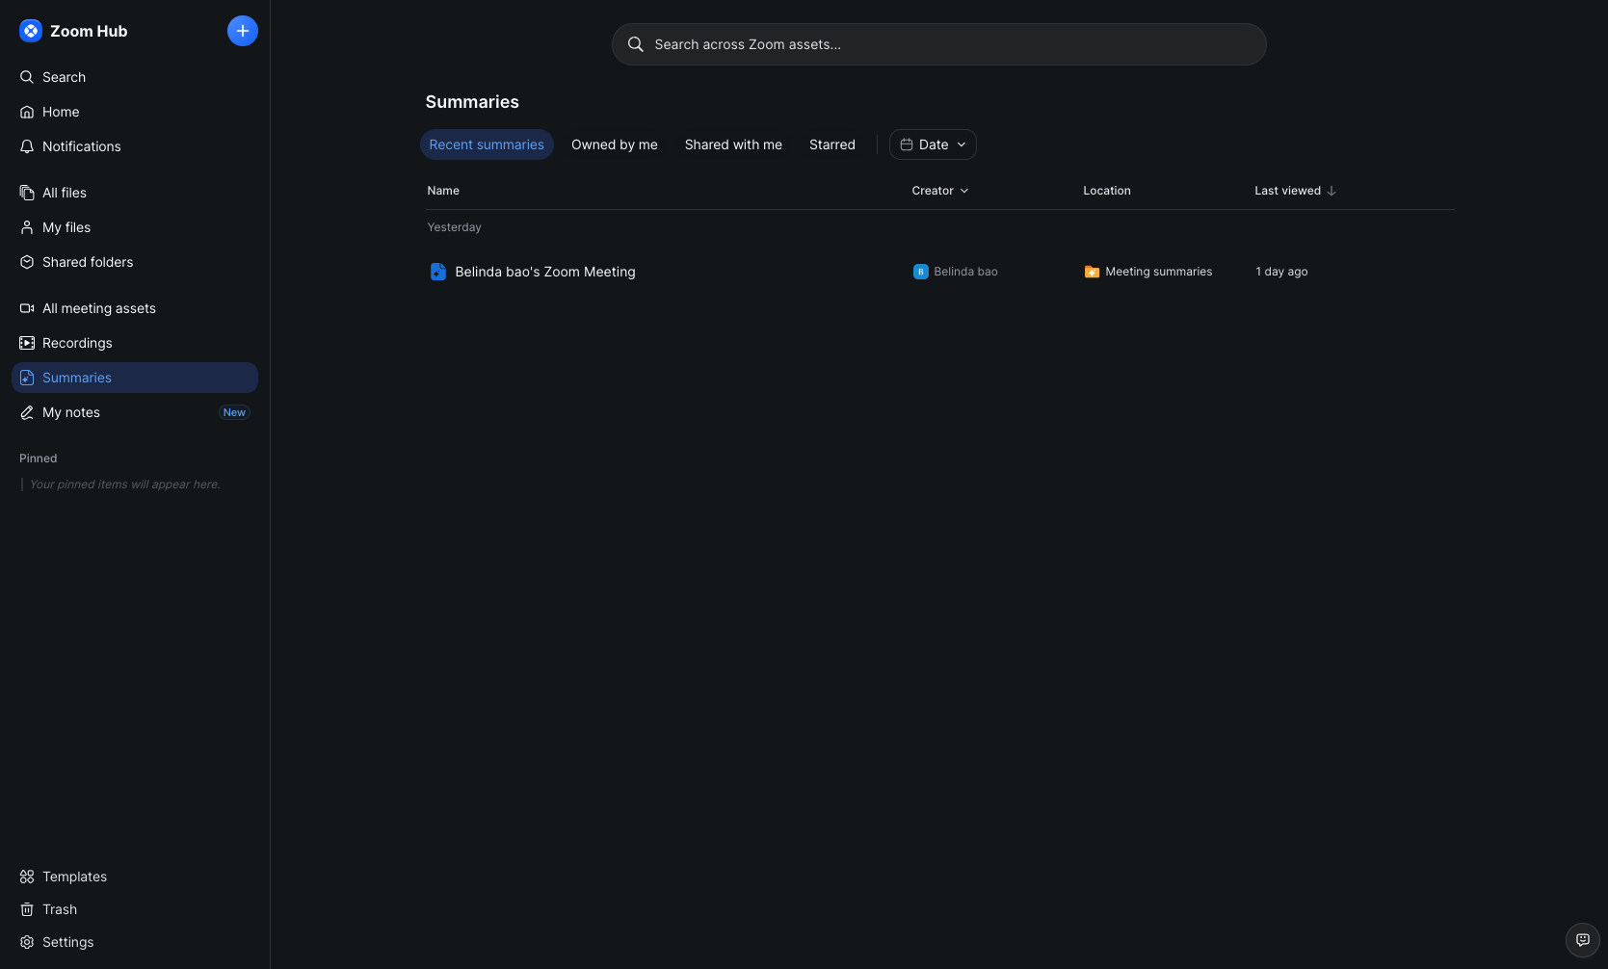Viewport: 1608px width, 969px height.
Task: Switch to the Starred tab
Action: [x=832, y=144]
